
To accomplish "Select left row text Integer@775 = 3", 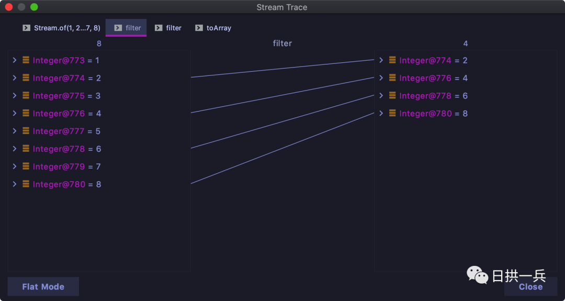I will coord(66,95).
